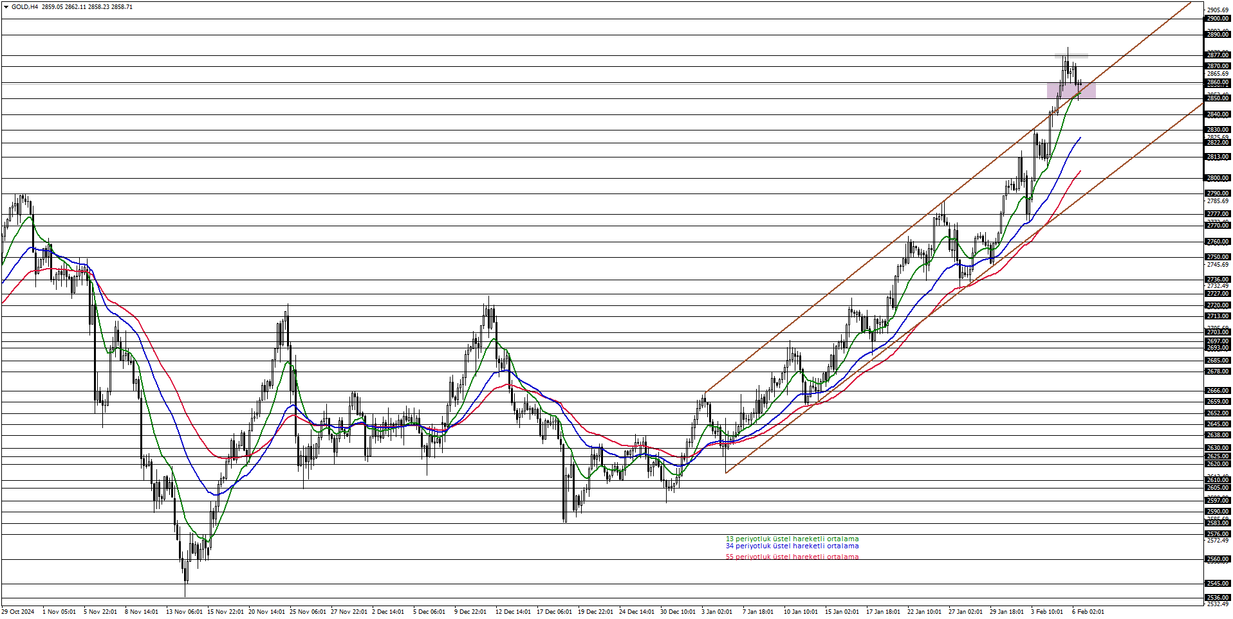The image size is (1233, 619).
Task: Click the 2572.49 axis price value
Action: 1218,541
